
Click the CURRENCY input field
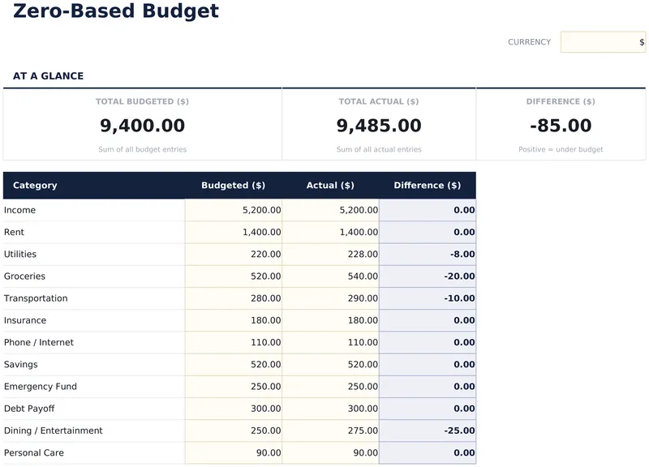pos(603,42)
